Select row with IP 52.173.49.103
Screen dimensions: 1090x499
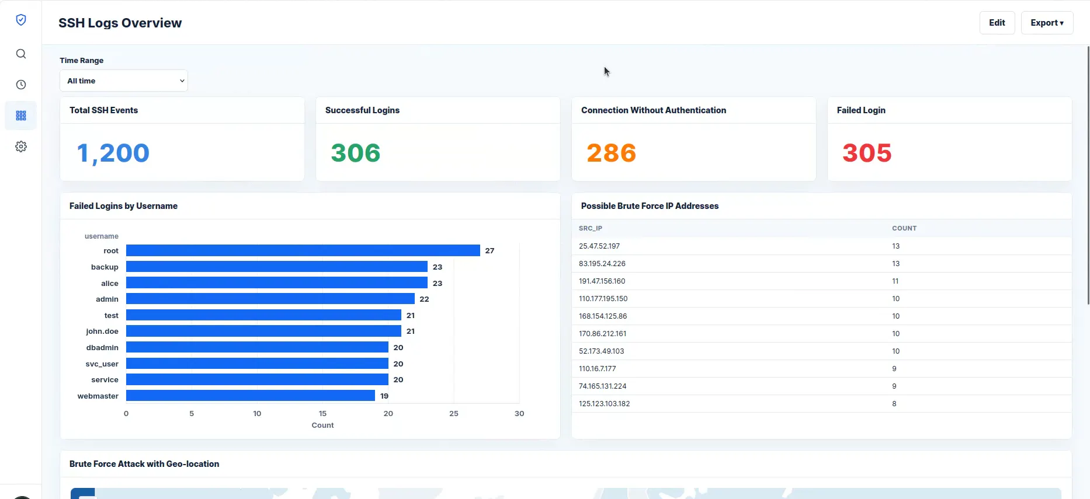coord(822,351)
